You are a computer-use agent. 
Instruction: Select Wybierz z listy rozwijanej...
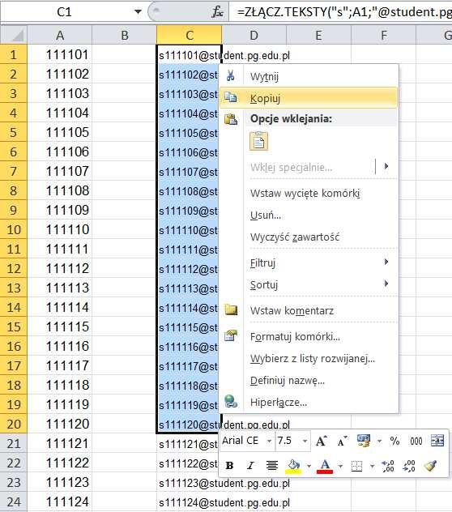tap(309, 358)
